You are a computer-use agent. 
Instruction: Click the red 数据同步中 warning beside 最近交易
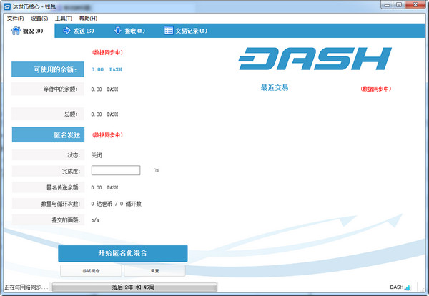point(376,89)
